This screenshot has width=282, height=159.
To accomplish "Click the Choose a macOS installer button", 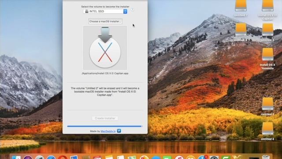I will pyautogui.click(x=105, y=22).
